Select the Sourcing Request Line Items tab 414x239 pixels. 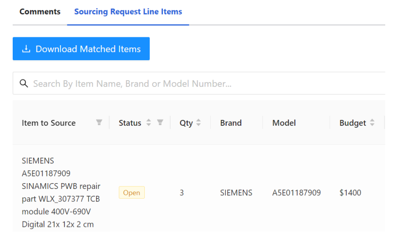click(x=128, y=12)
